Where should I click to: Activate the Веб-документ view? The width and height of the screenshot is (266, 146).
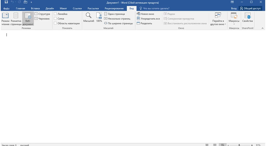tap(28, 19)
